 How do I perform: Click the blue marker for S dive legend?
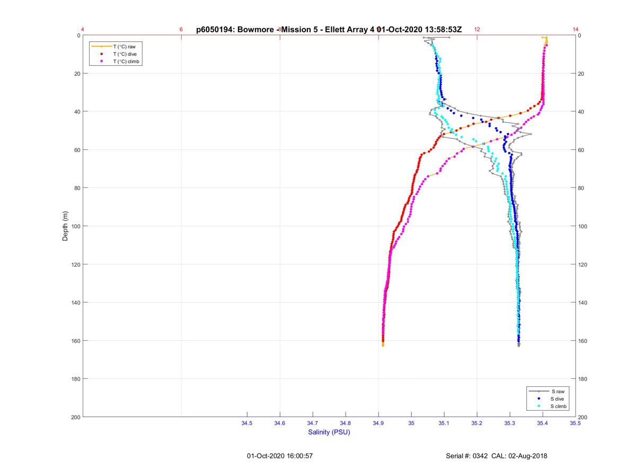pos(538,398)
